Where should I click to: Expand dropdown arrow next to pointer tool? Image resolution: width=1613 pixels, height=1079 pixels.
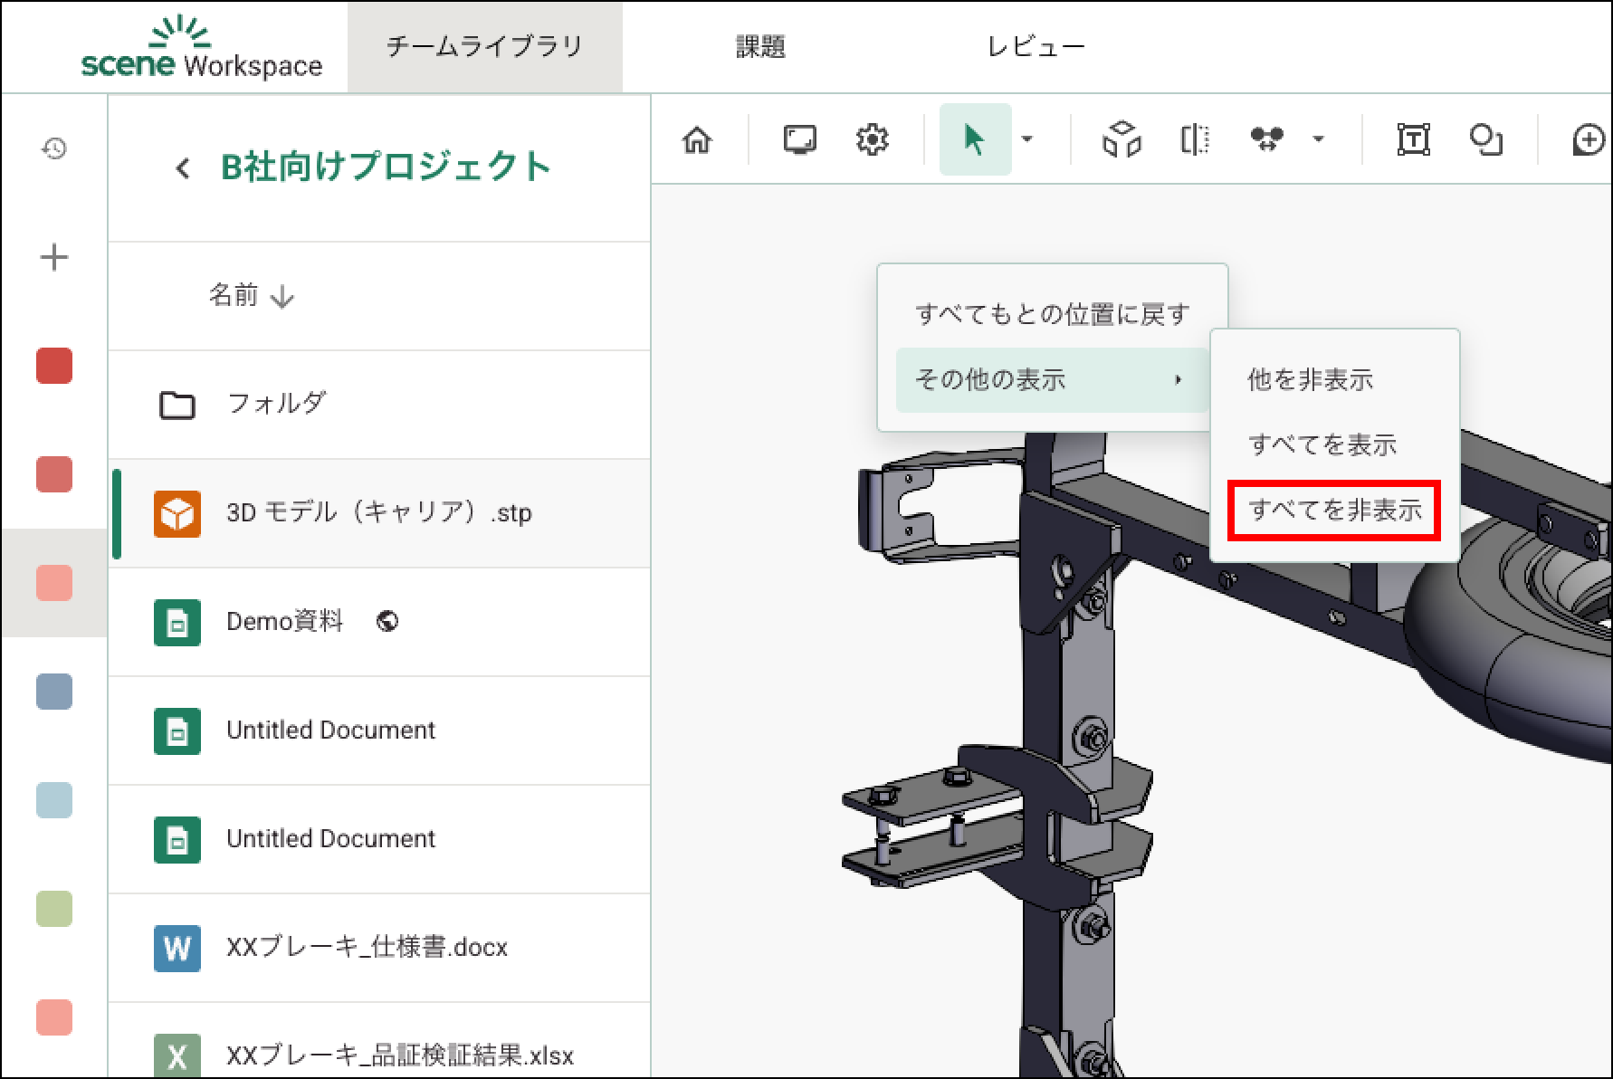[x=1027, y=139]
